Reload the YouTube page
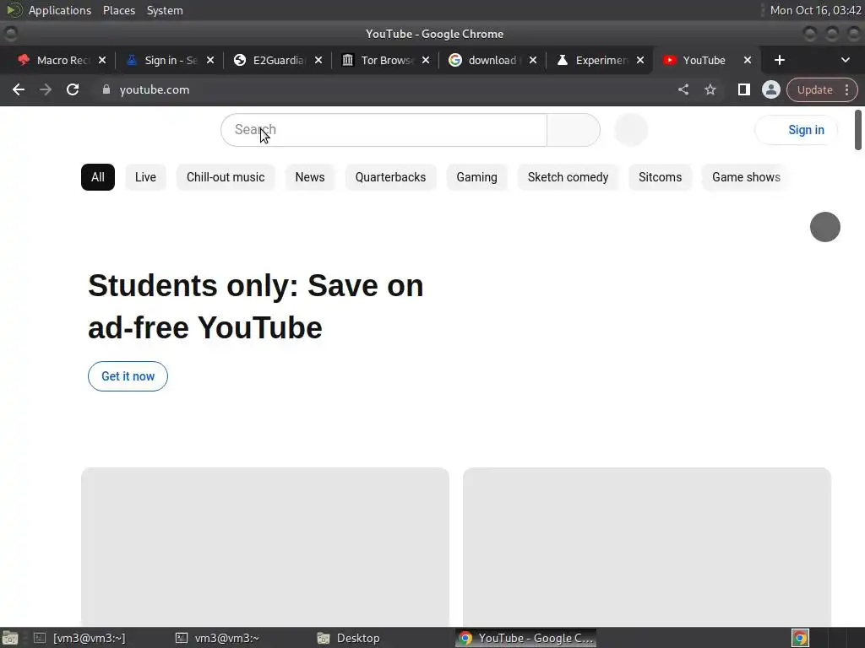 pyautogui.click(x=73, y=89)
